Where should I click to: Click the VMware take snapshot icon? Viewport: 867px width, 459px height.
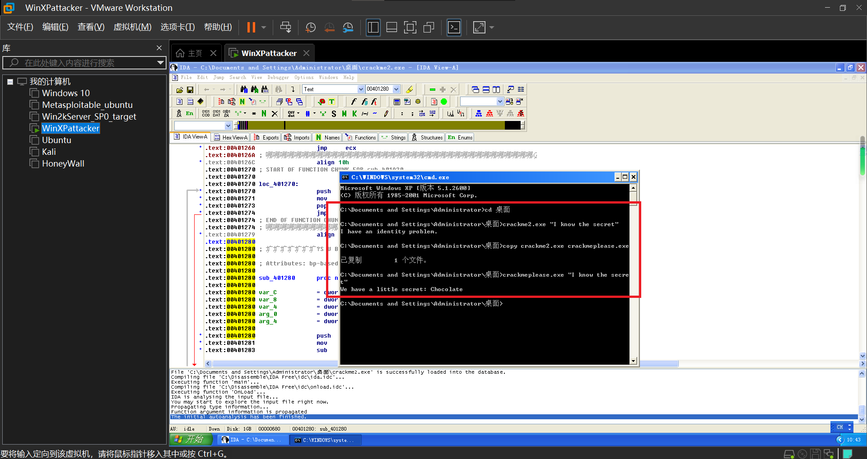tap(311, 27)
